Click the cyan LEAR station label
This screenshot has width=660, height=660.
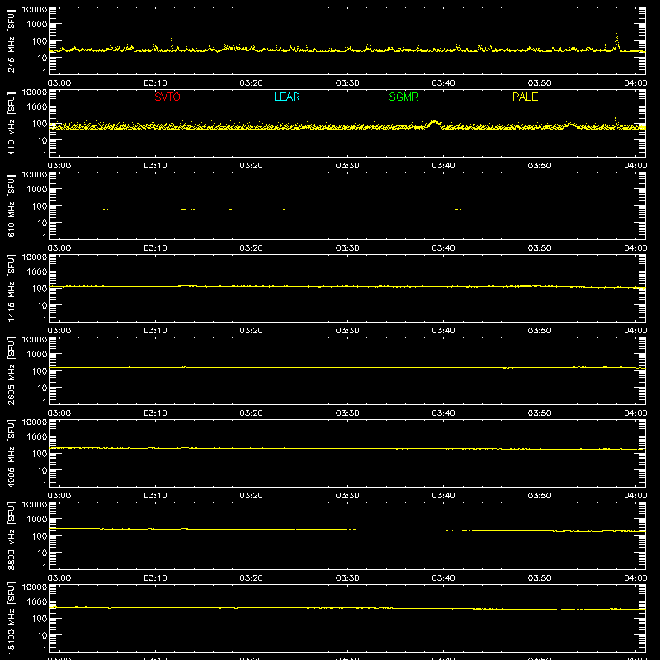[x=286, y=97]
